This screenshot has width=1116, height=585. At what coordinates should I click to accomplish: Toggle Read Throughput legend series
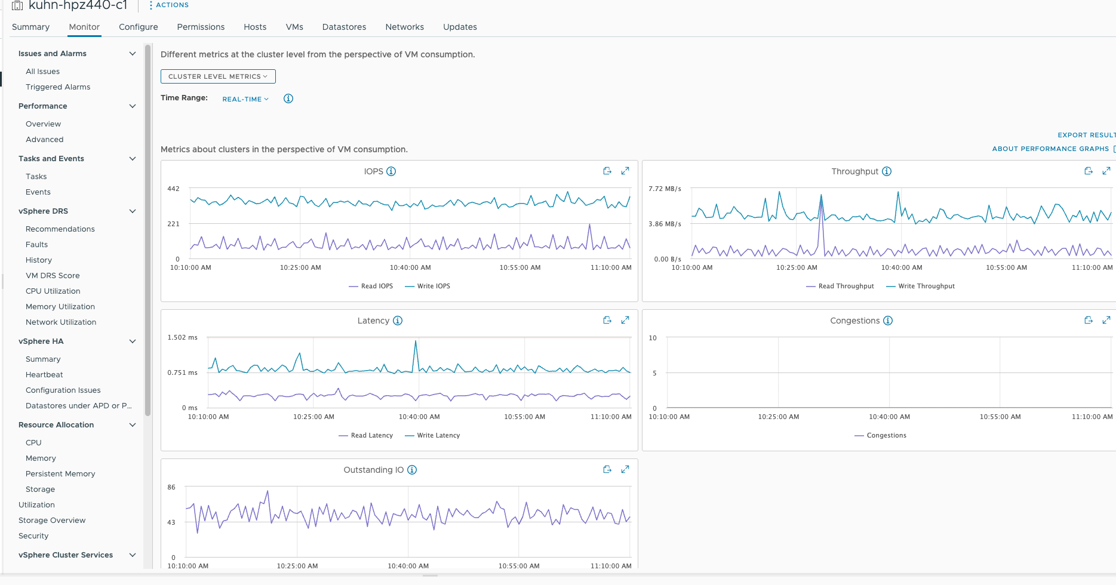[x=840, y=286]
